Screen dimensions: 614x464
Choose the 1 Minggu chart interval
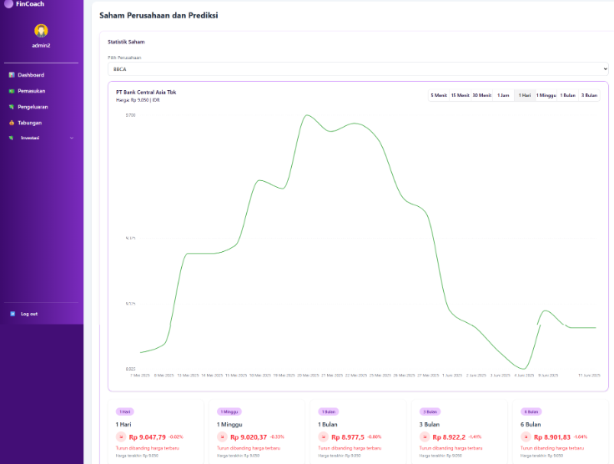[546, 95]
